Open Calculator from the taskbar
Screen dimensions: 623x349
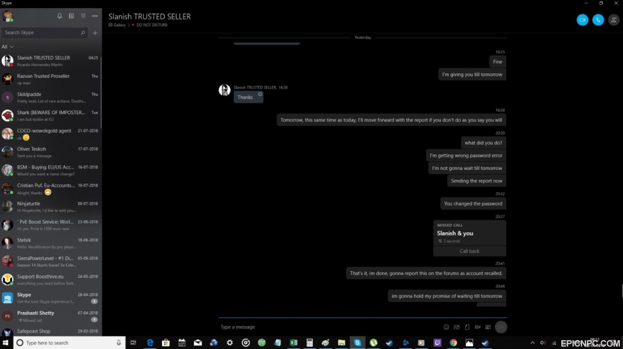pos(310,343)
